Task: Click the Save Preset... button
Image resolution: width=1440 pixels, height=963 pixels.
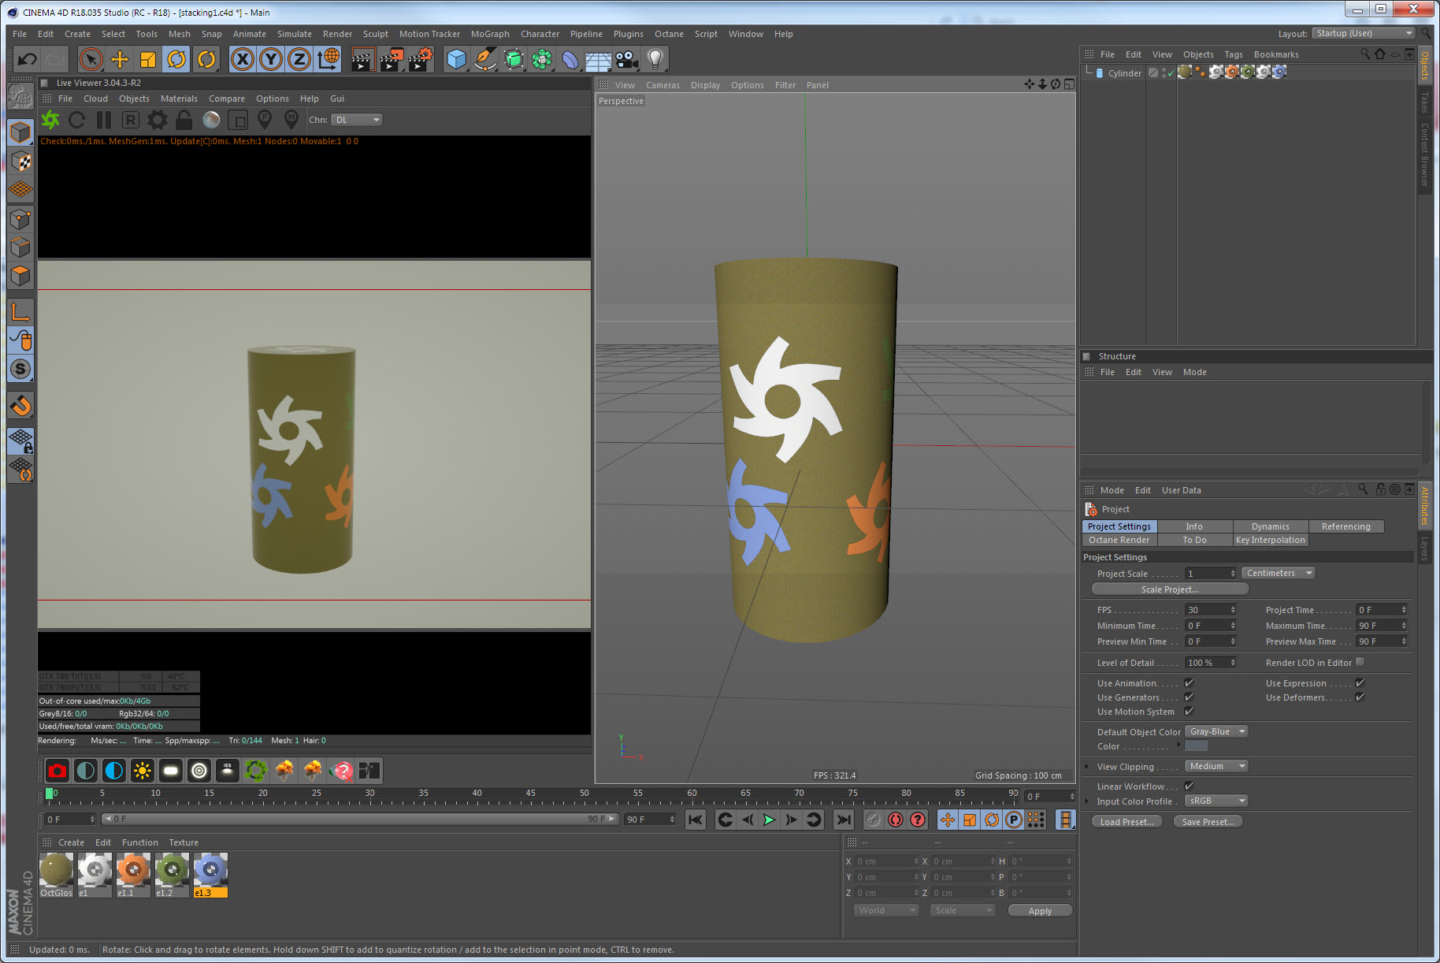Action: tap(1208, 822)
